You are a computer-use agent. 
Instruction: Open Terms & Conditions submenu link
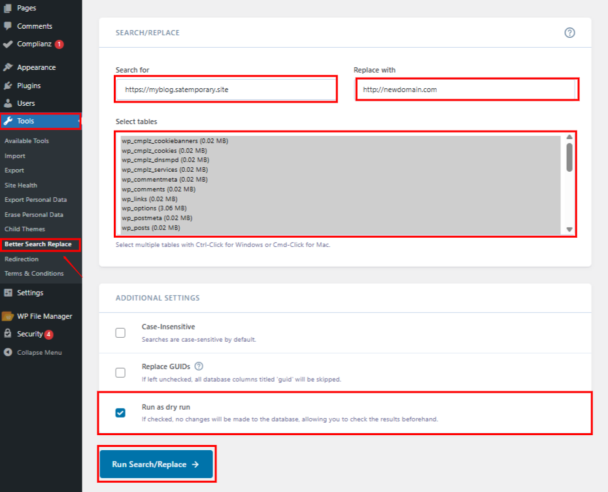click(34, 274)
